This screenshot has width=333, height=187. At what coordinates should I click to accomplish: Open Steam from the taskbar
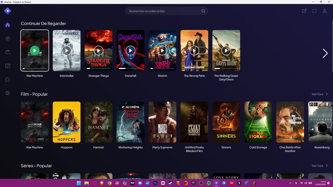(171, 183)
